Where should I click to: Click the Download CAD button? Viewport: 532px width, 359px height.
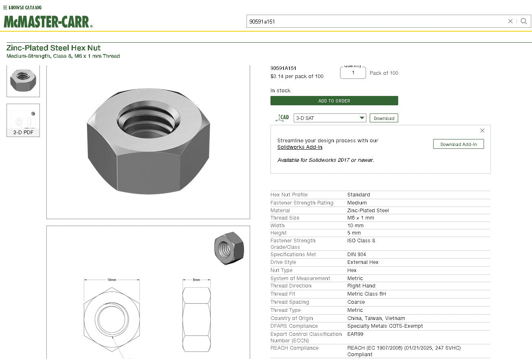point(384,118)
